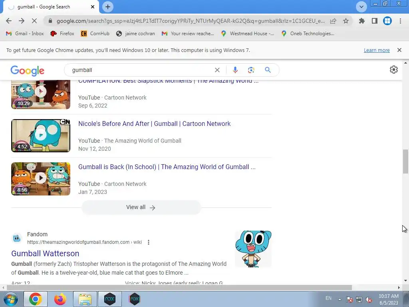Open the taskbar clock showing 10:17 AM
The height and width of the screenshot is (307, 409).
tap(389, 299)
